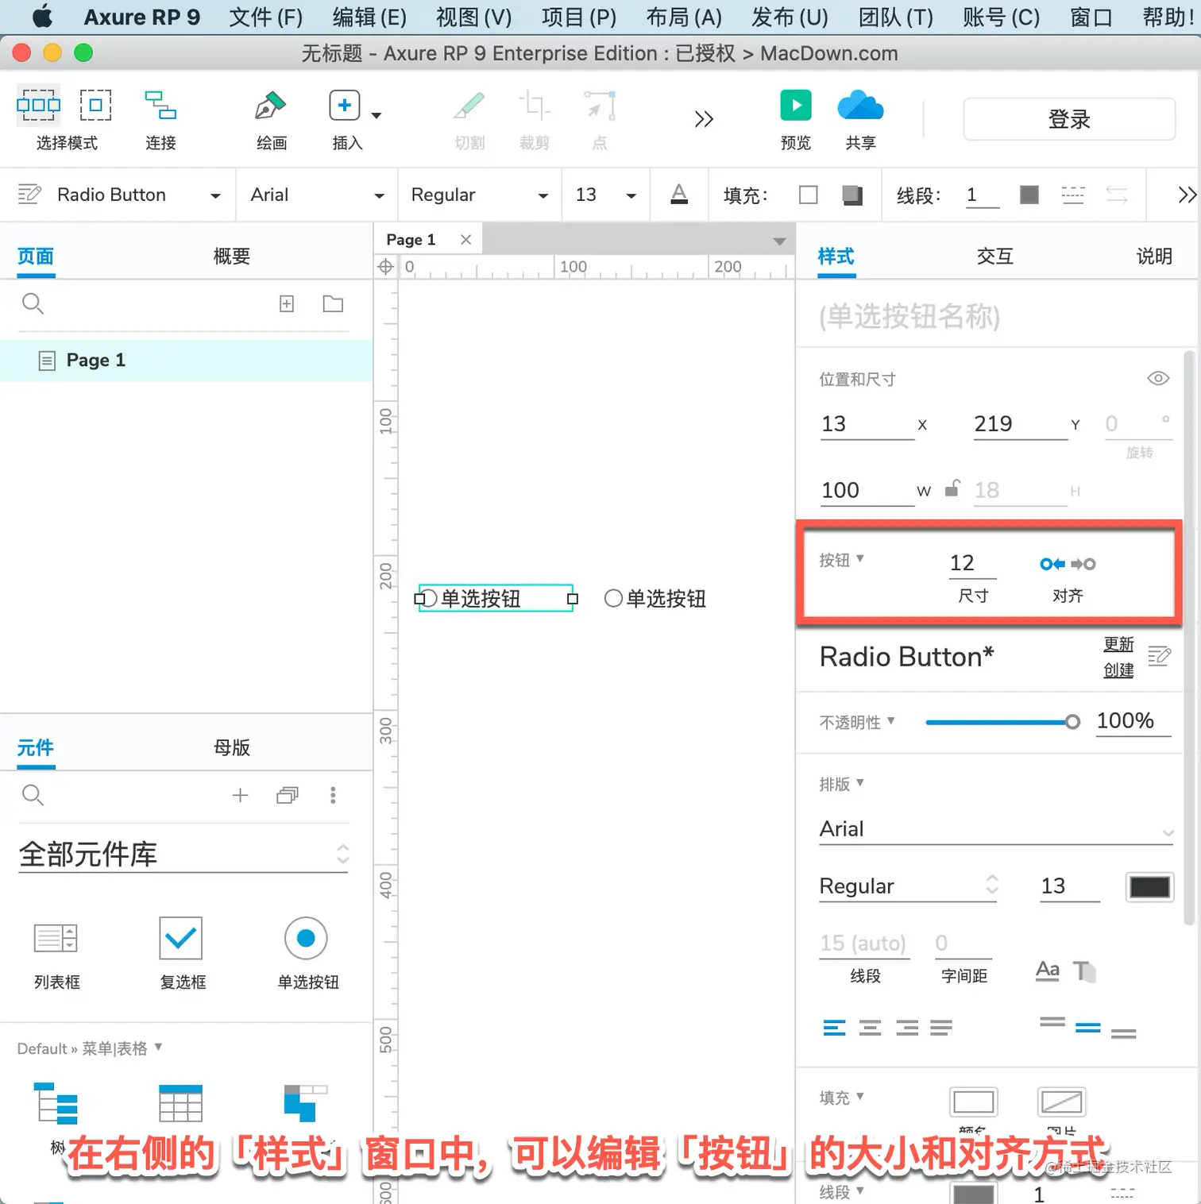Click the canvas origin crosshair icon
1201x1204 pixels.
(x=385, y=267)
